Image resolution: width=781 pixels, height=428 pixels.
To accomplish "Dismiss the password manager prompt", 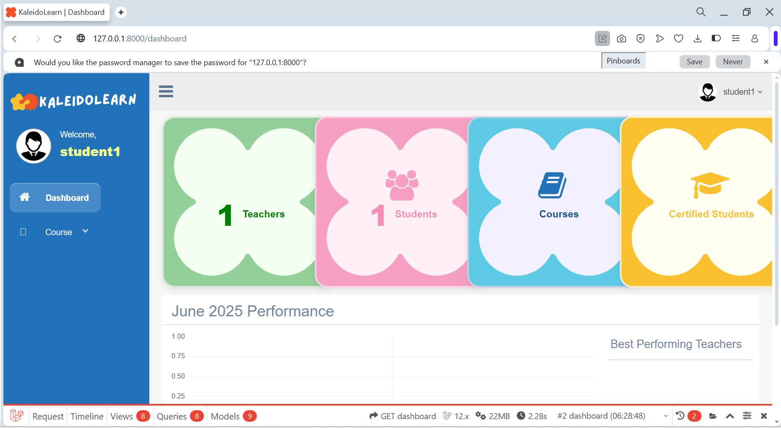I will pos(766,62).
